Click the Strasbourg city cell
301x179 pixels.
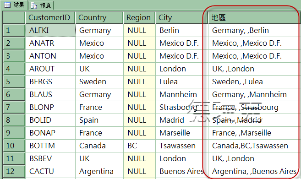[x=181, y=107]
